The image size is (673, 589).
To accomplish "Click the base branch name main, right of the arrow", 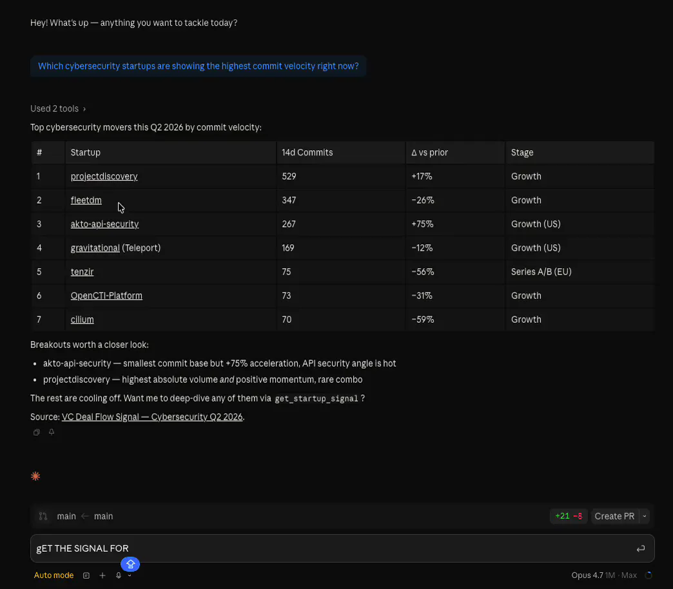I will coord(103,516).
